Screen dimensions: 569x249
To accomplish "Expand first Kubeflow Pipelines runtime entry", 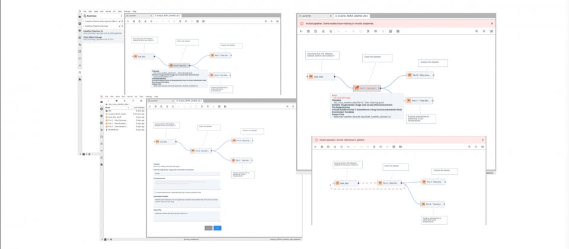I will (x=84, y=21).
